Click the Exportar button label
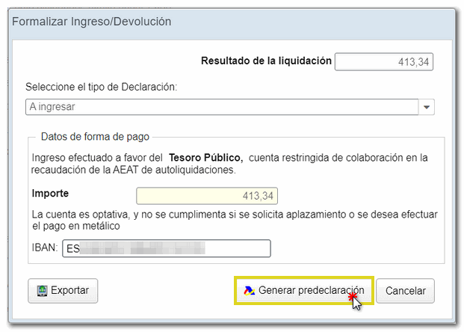This screenshot has width=464, height=332. tap(69, 290)
